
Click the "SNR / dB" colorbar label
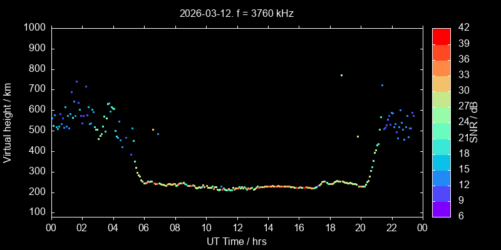[x=474, y=122]
